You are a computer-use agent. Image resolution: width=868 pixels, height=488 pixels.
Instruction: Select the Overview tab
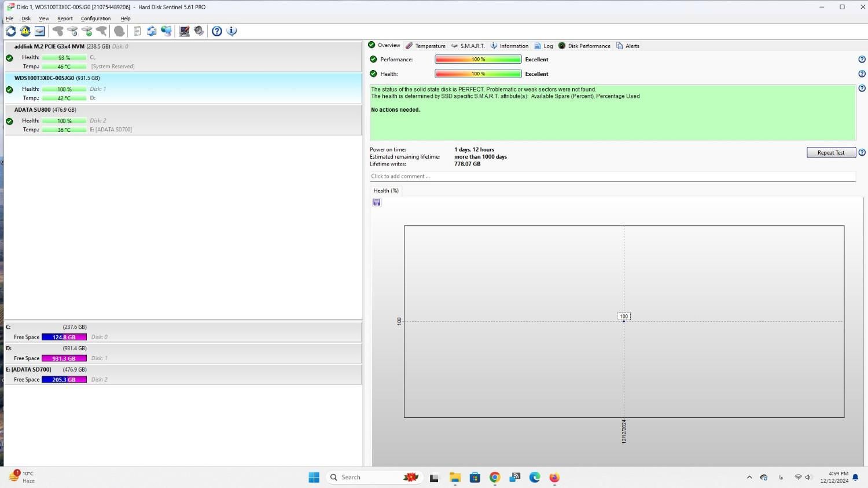click(384, 45)
